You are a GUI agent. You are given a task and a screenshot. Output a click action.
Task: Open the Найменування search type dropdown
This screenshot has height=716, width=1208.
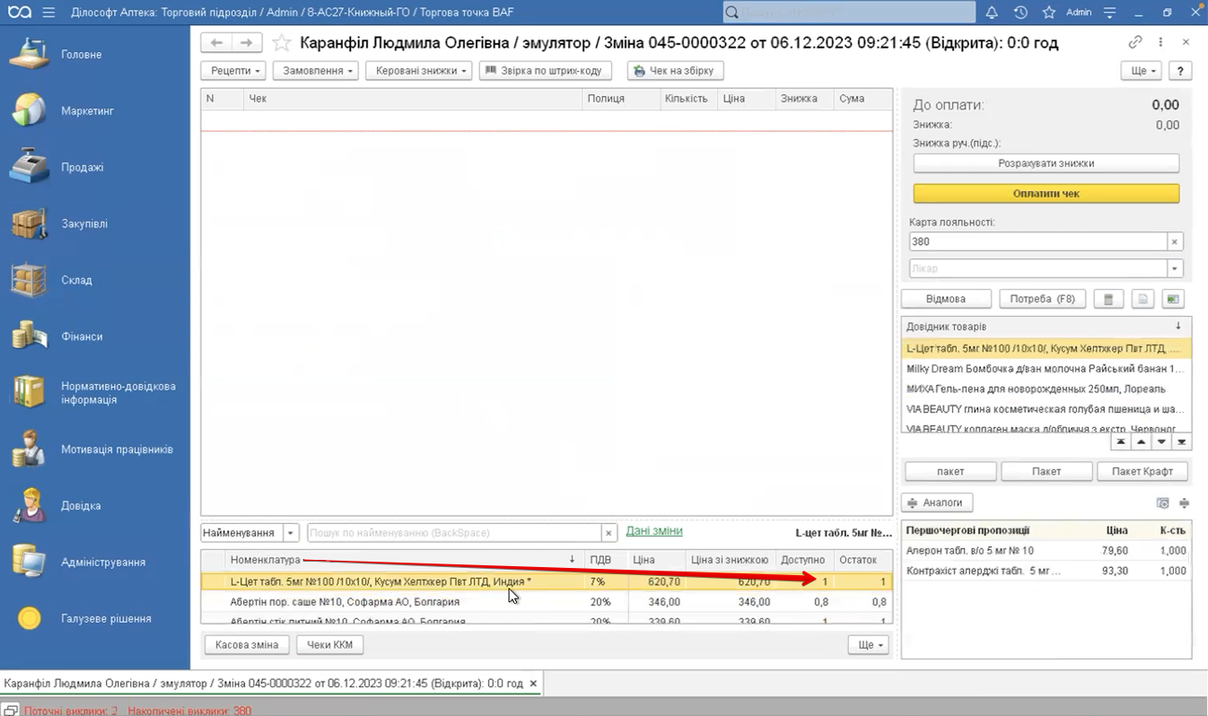(x=291, y=533)
